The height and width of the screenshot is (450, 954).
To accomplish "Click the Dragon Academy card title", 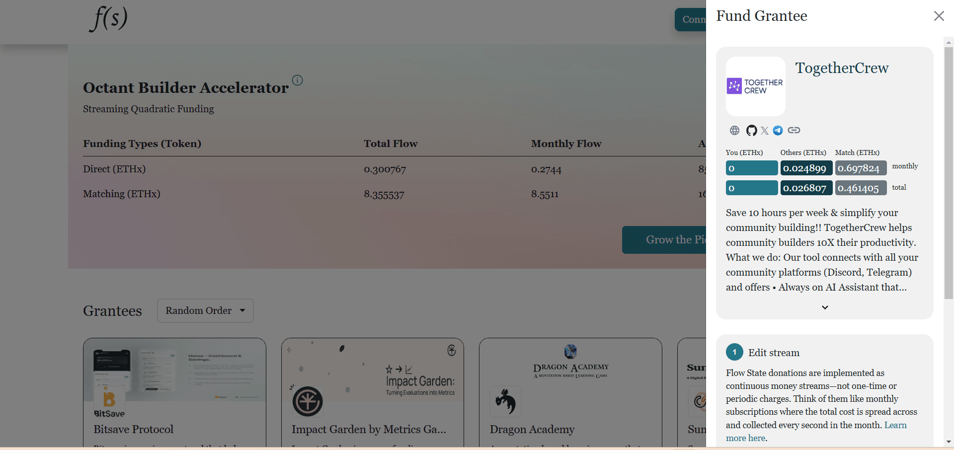I will pyautogui.click(x=532, y=429).
